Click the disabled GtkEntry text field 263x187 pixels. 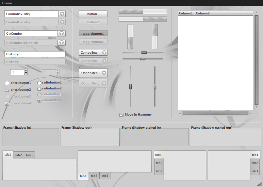coord(35,62)
